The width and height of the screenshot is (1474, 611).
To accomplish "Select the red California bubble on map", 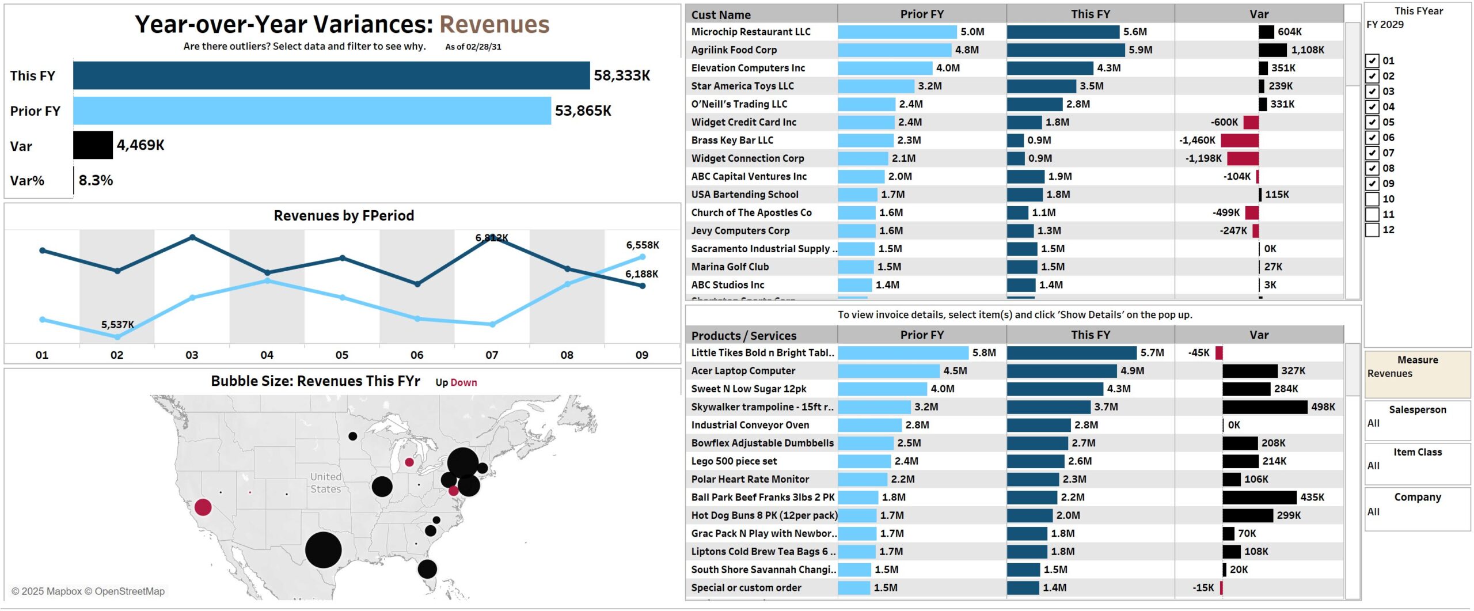I will coord(203,507).
